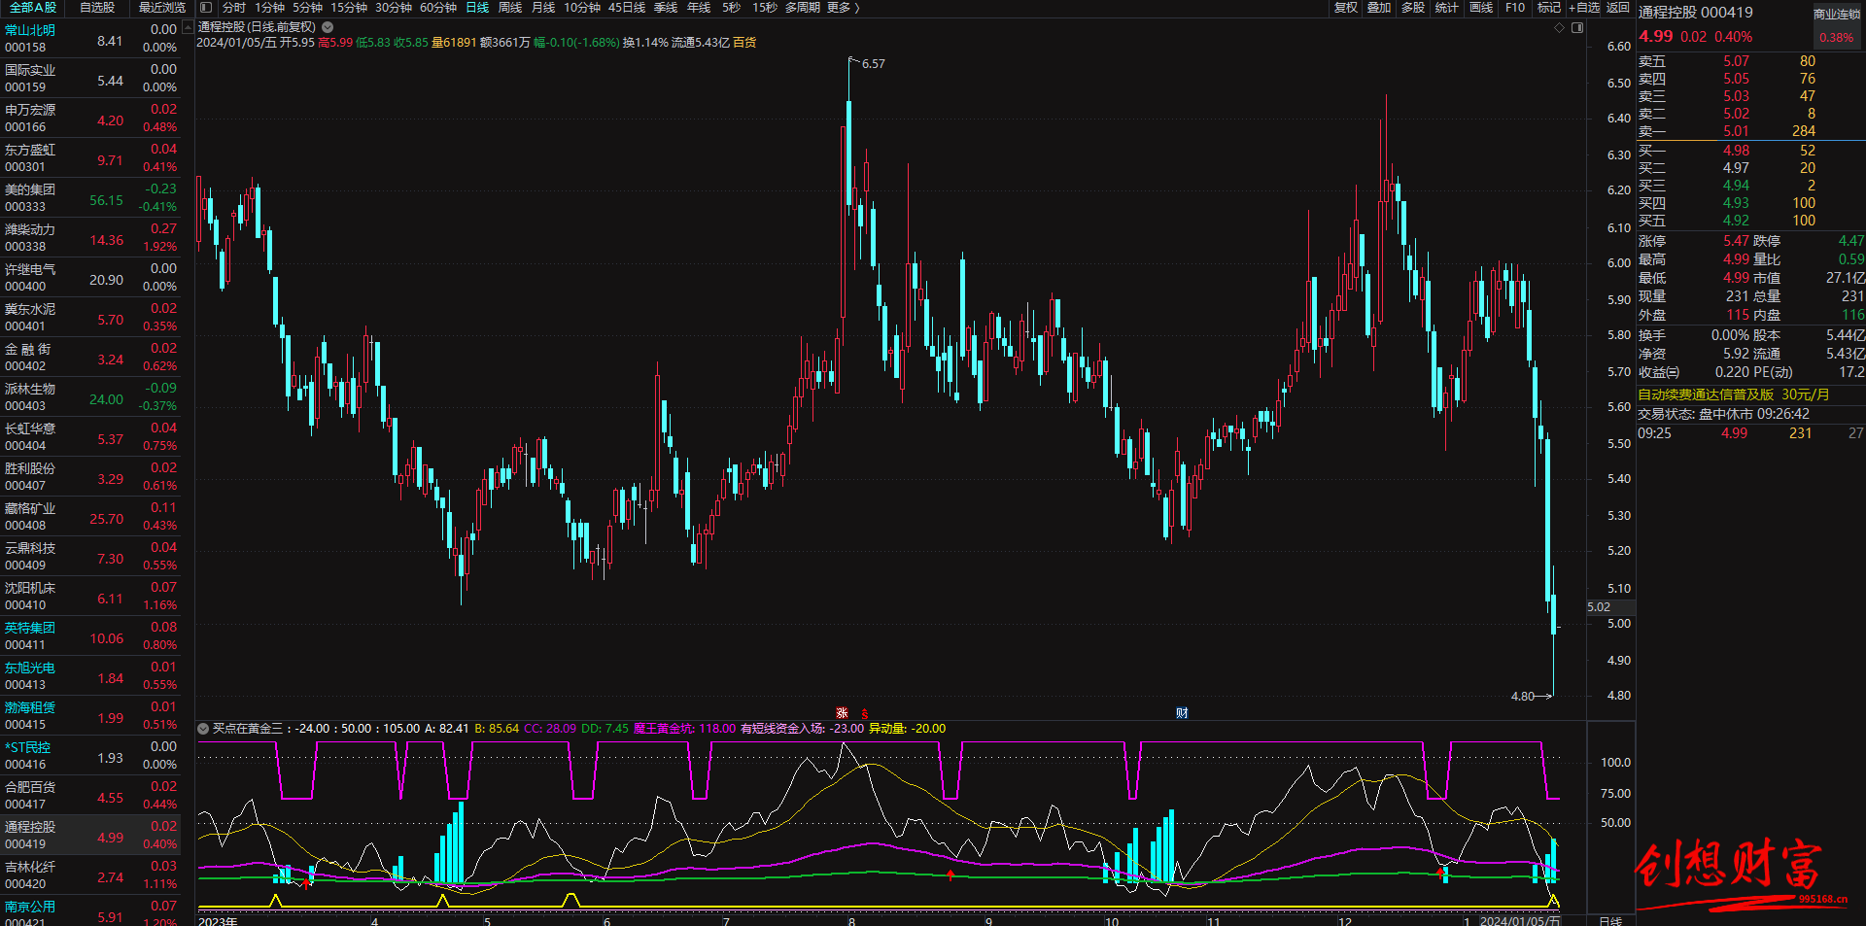Image resolution: width=1866 pixels, height=926 pixels.
Task: Select 许继电气 000400 row
Action: click(90, 278)
